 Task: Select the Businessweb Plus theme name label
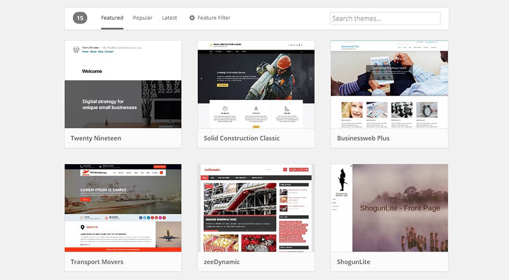pyautogui.click(x=363, y=138)
